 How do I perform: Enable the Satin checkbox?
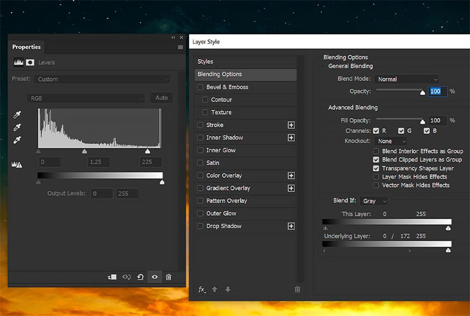[x=200, y=163]
